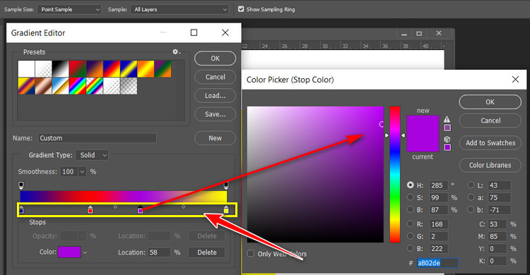Choose the black-to-white gradient preset
The height and width of the screenshot is (275, 530).
(x=61, y=69)
